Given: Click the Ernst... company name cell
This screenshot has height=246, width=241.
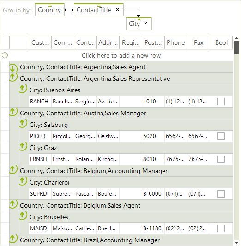Looking at the screenshot, I should tap(63, 159).
